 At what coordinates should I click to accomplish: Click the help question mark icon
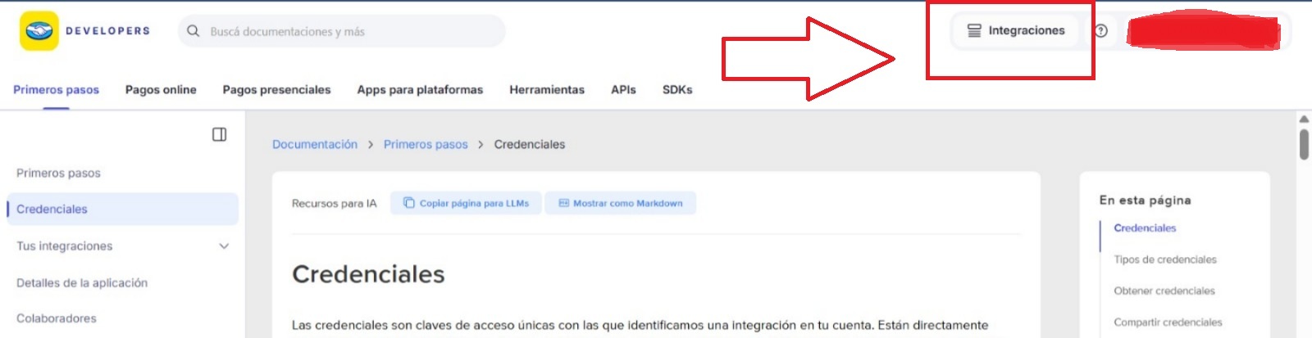tap(1101, 30)
